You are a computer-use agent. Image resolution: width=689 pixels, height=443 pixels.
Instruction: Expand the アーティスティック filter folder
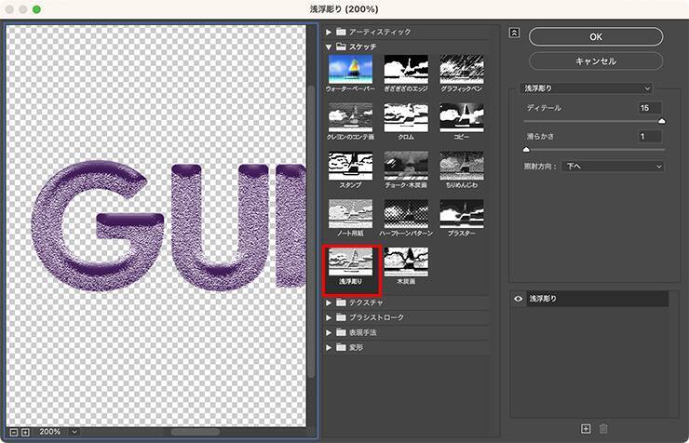point(329,32)
